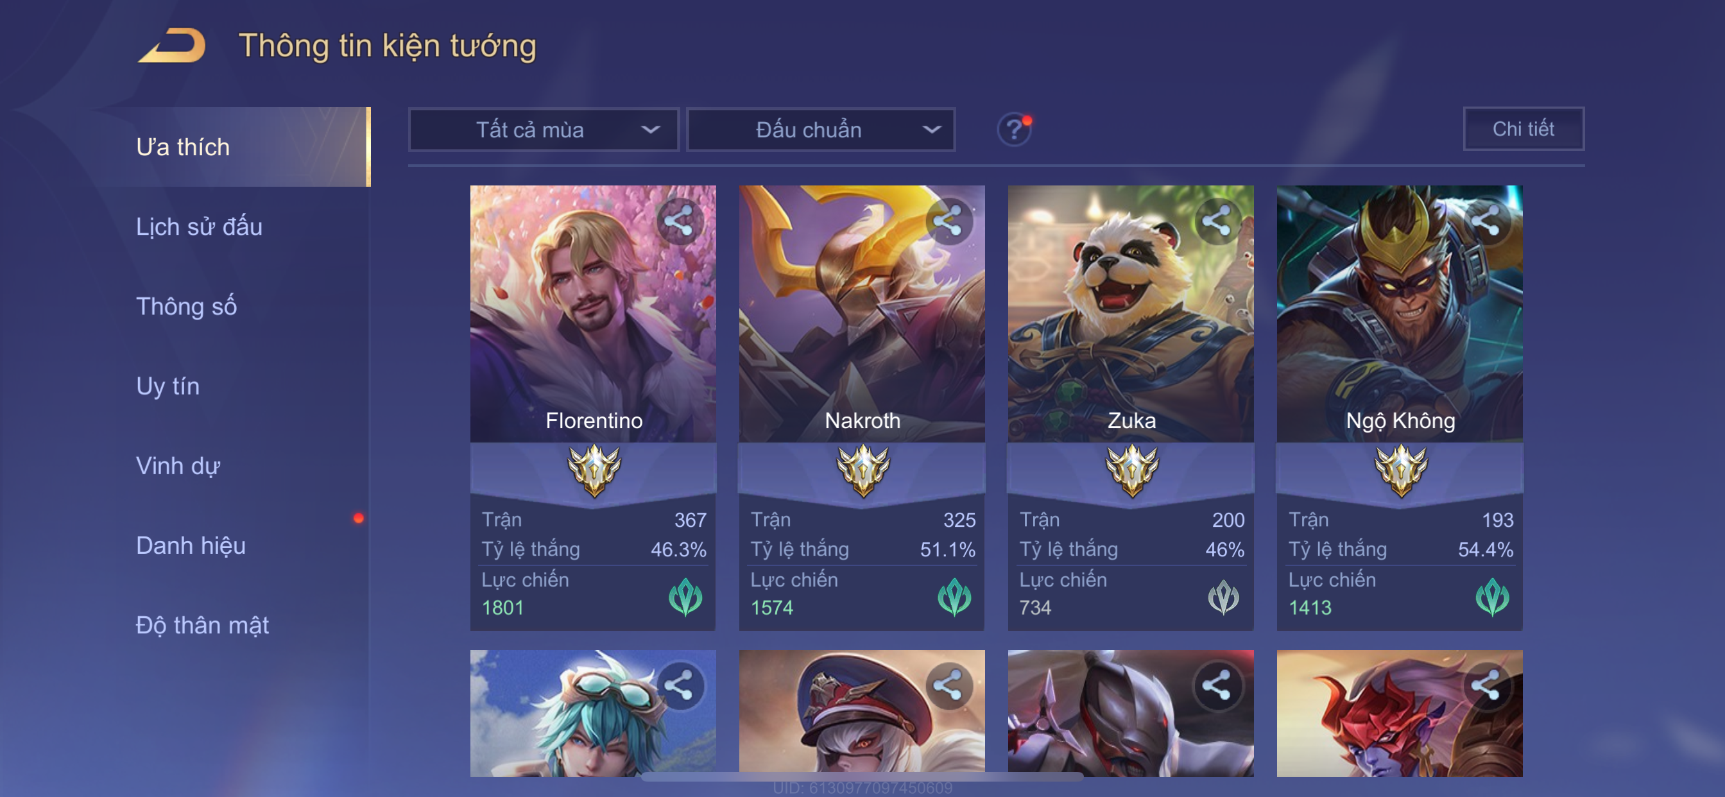Share the Florentino hero card
Screen dimensions: 1725x797
pos(679,221)
